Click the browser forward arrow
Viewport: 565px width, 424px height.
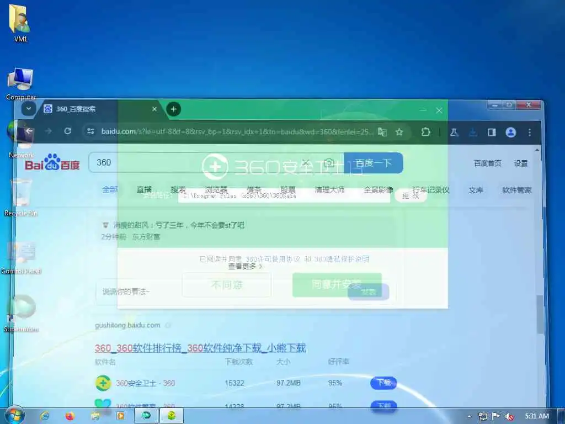pos(49,131)
